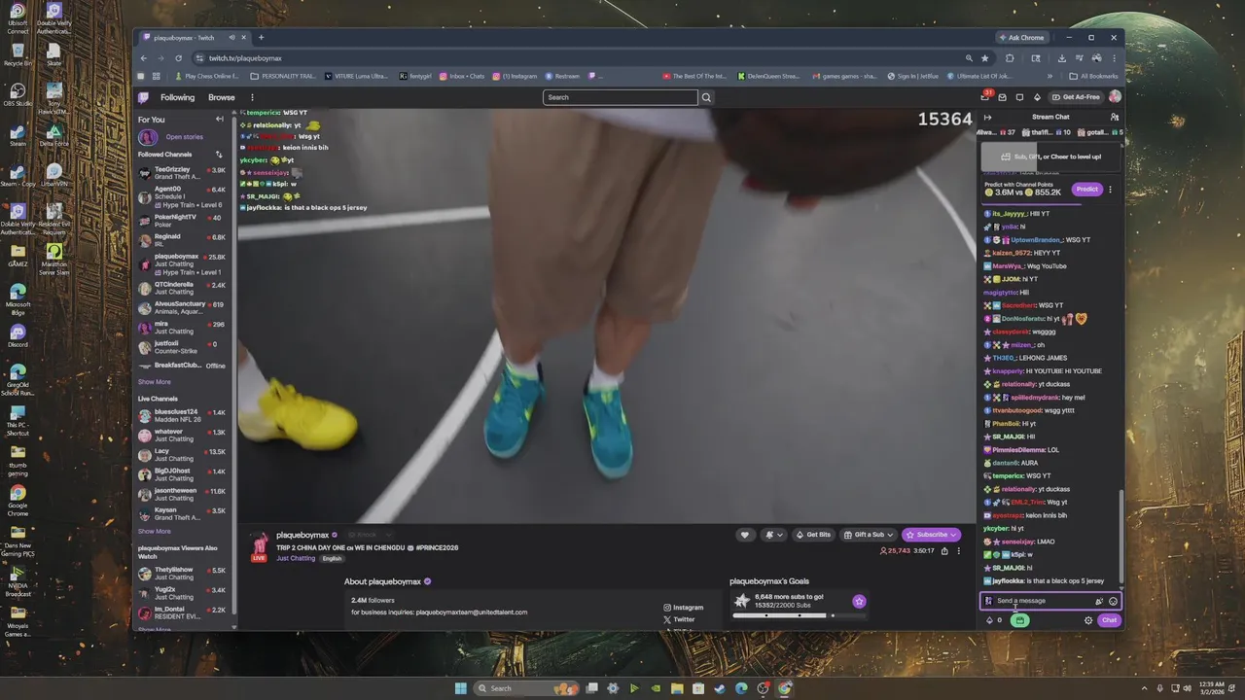Show more followed channels
Image resolution: width=1245 pixels, height=700 pixels.
[x=155, y=382]
